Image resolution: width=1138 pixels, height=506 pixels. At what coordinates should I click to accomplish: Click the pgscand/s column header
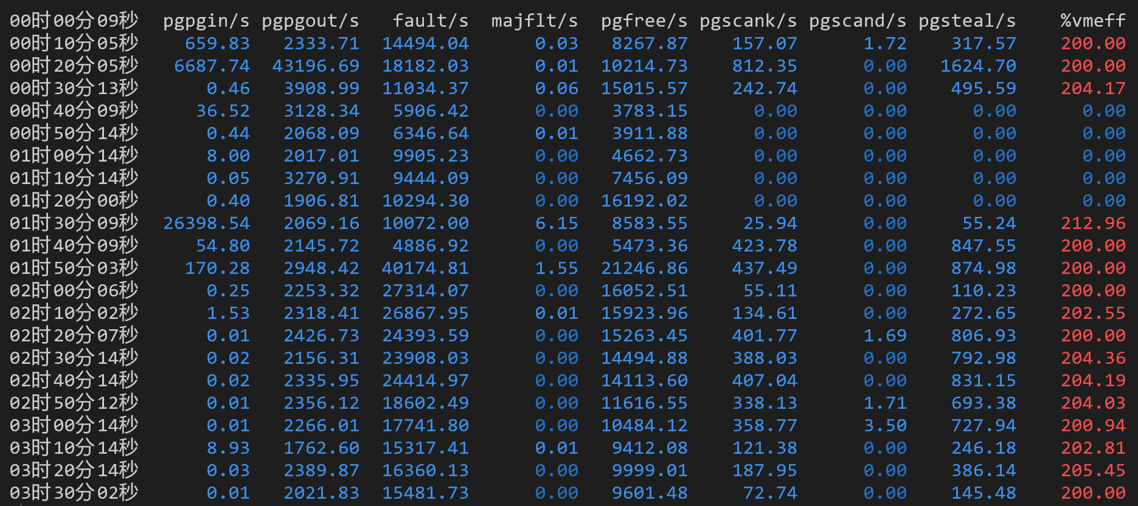click(858, 21)
